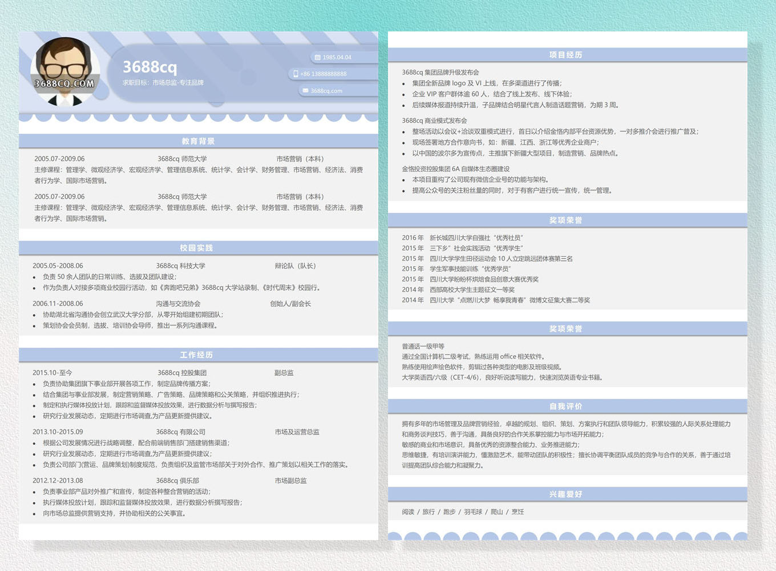Select the large 3688cq name heading
Screen dimensions: 776x571
[x=149, y=67]
